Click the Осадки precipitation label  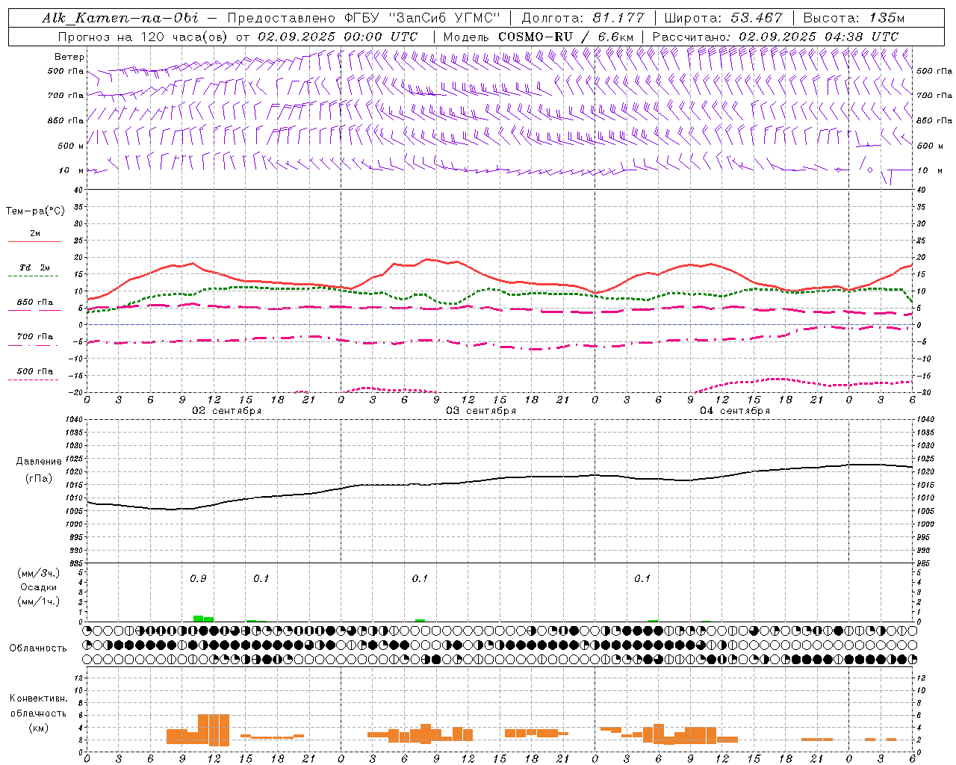[39, 587]
